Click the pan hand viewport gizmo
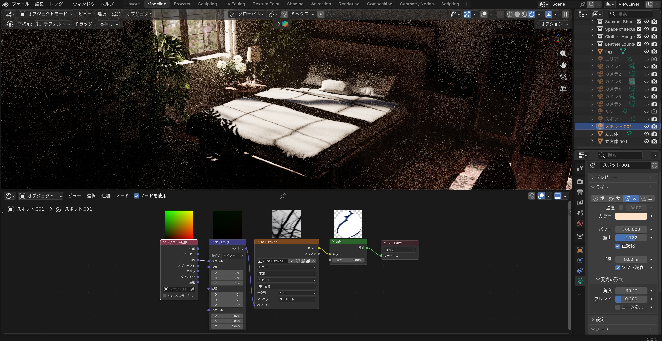The image size is (662, 341). pos(563,65)
